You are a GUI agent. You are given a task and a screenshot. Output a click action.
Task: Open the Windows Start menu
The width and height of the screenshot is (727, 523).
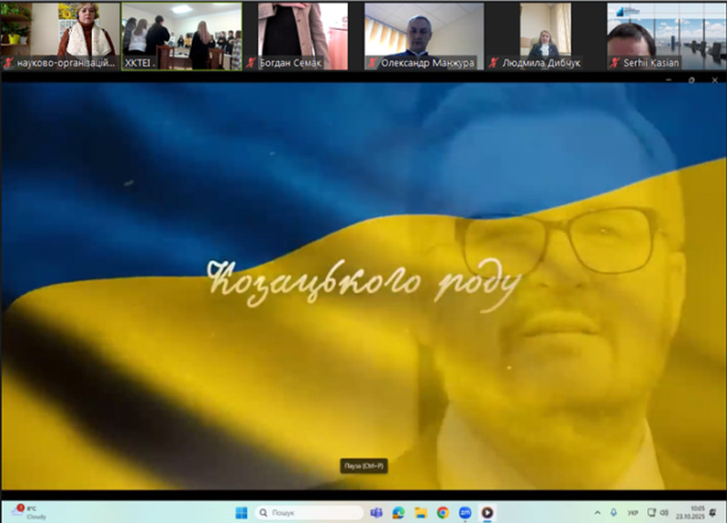tap(241, 512)
